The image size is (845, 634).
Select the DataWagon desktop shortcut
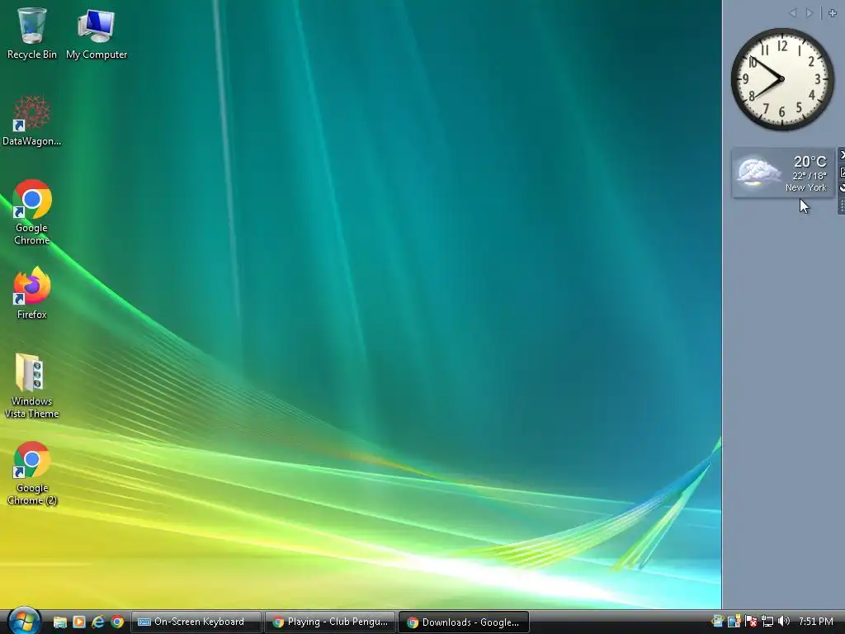pos(32,121)
